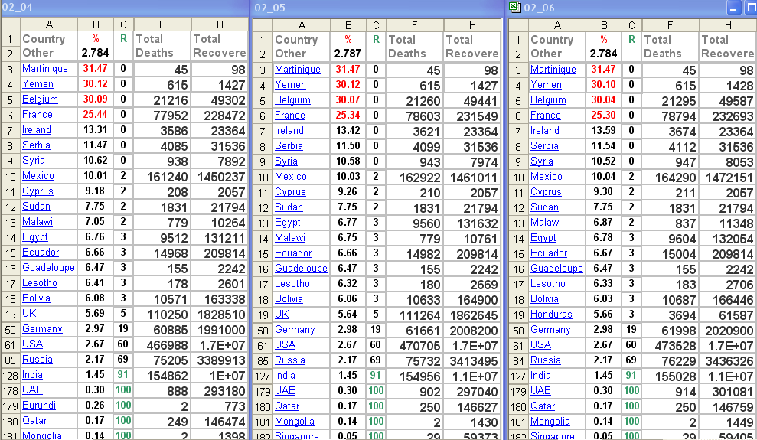Select column B header in 02_06 window
Image resolution: width=757 pixels, height=440 pixels.
(x=603, y=25)
